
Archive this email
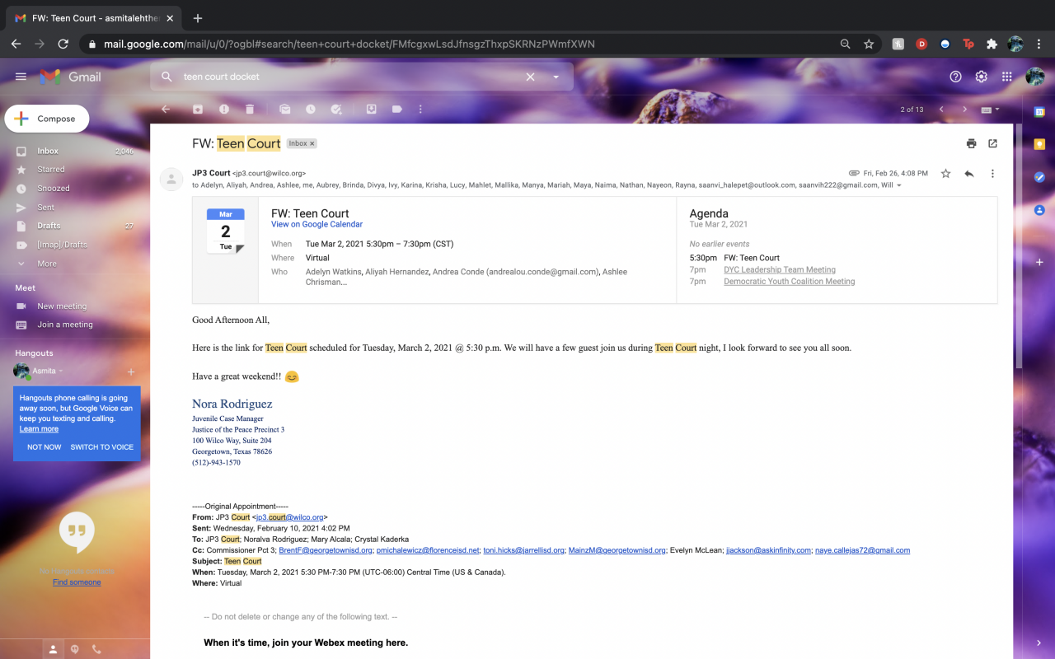tap(198, 109)
